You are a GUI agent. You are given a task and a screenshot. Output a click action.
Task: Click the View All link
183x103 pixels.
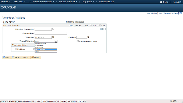pyautogui.click(x=77, y=25)
